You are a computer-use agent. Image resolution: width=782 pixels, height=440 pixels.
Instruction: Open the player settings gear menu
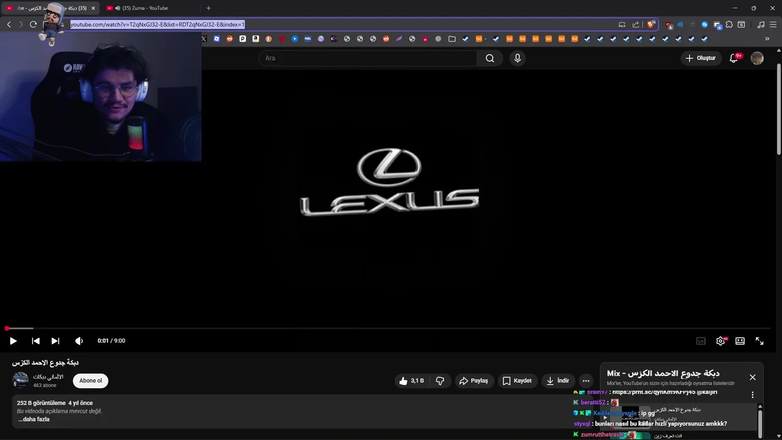720,341
